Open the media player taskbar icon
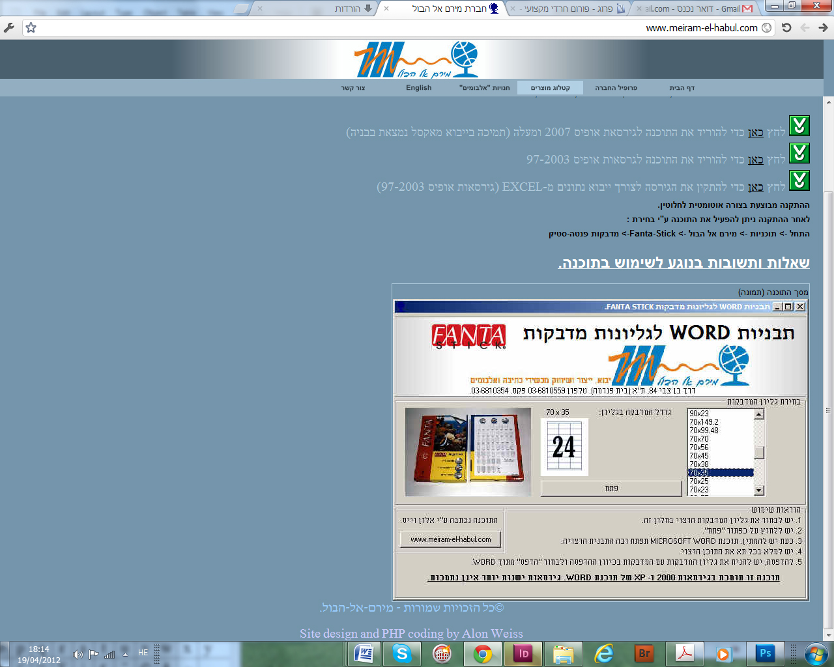Screen dimensions: 834x667 click(723, 653)
